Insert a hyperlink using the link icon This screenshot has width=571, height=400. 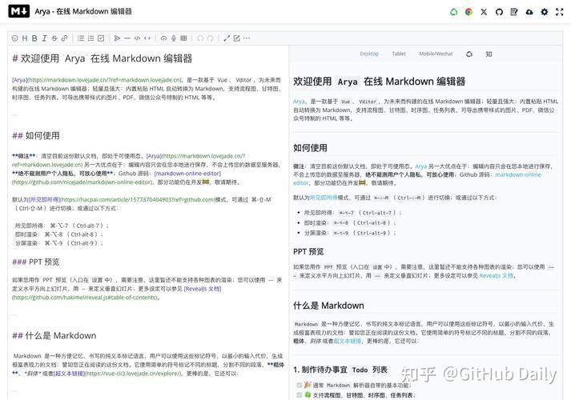64,38
